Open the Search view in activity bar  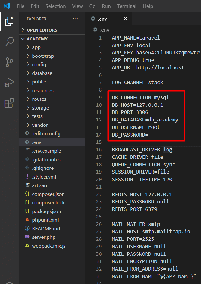[x=9, y=42]
